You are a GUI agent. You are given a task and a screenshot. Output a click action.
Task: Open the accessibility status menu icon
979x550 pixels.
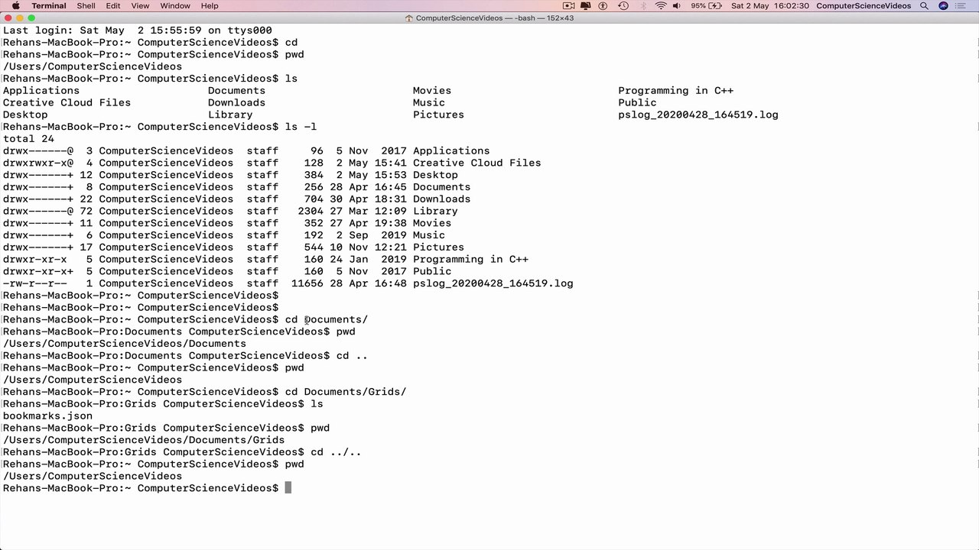click(603, 5)
